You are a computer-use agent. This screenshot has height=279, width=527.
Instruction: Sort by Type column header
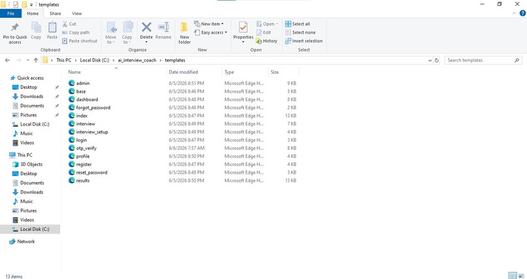[x=245, y=72]
